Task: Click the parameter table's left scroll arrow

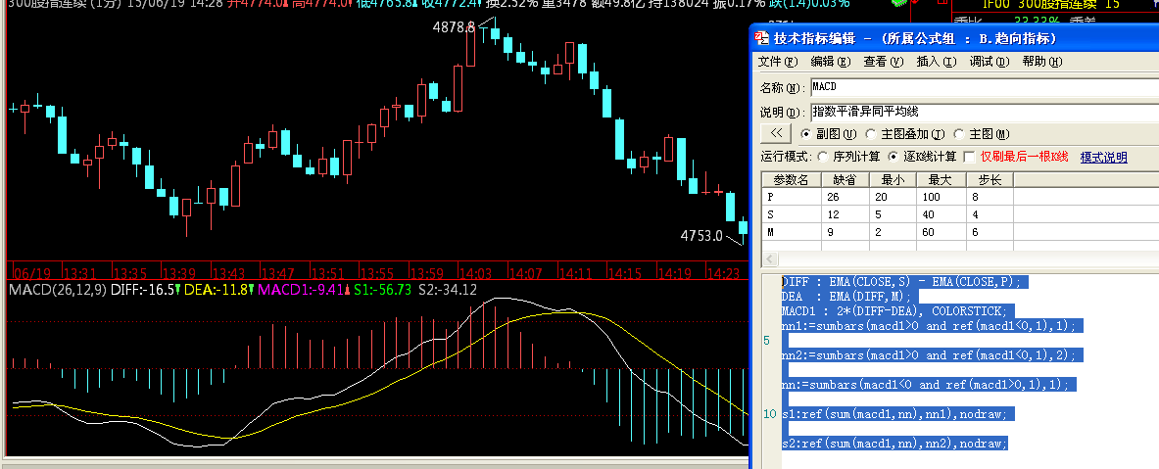Action: tap(769, 259)
